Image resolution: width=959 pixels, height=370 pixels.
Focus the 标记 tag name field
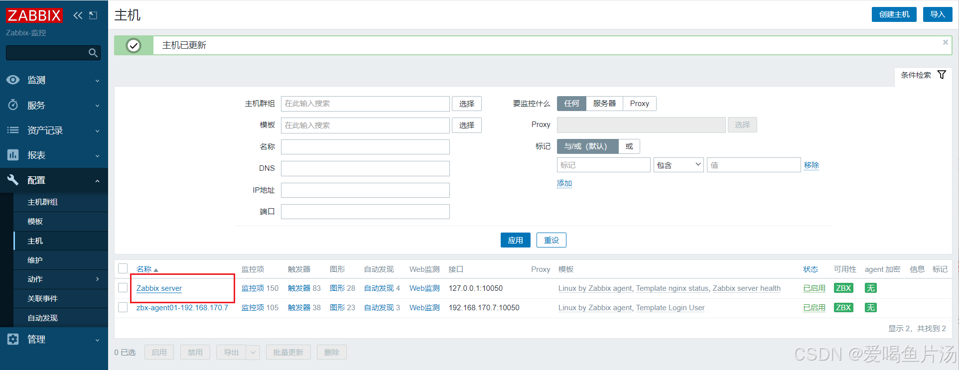coord(603,165)
